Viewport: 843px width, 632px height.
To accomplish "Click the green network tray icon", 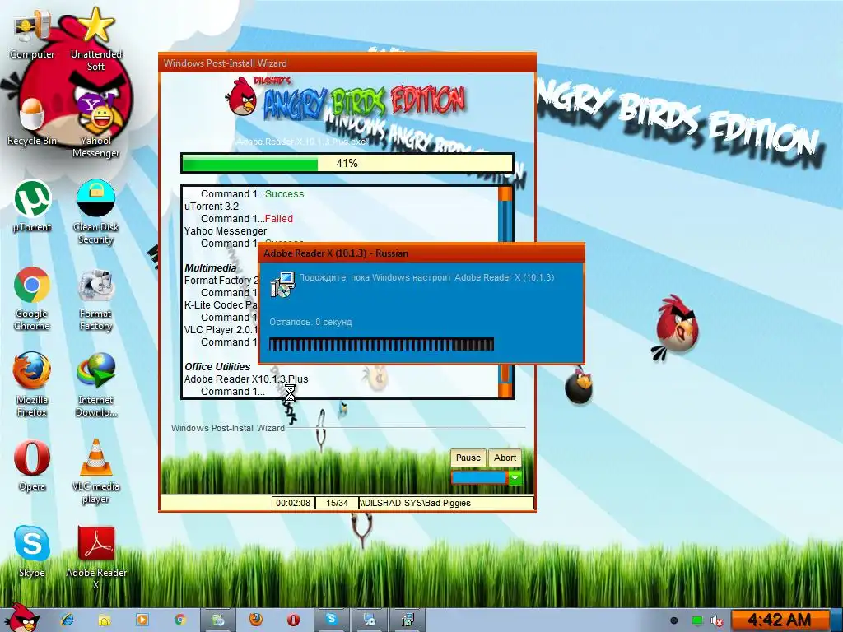I will pyautogui.click(x=696, y=620).
